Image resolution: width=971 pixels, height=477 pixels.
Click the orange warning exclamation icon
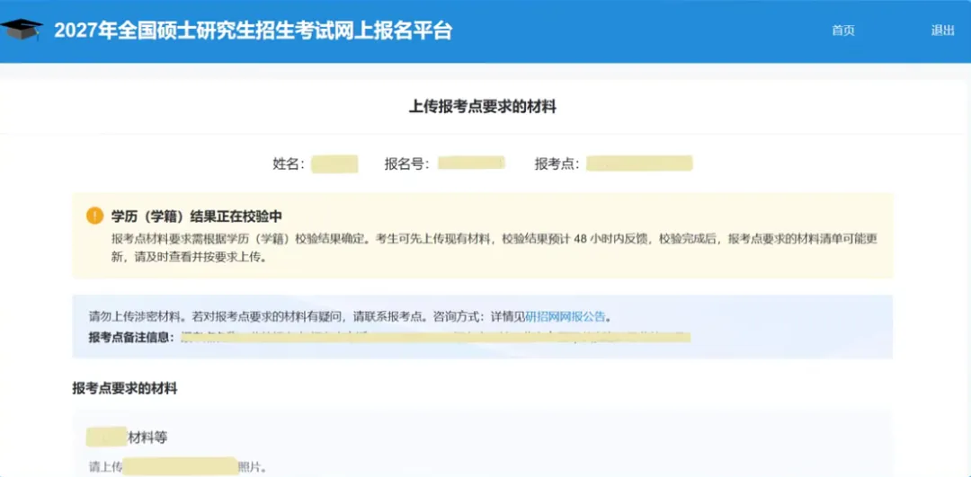coord(94,216)
